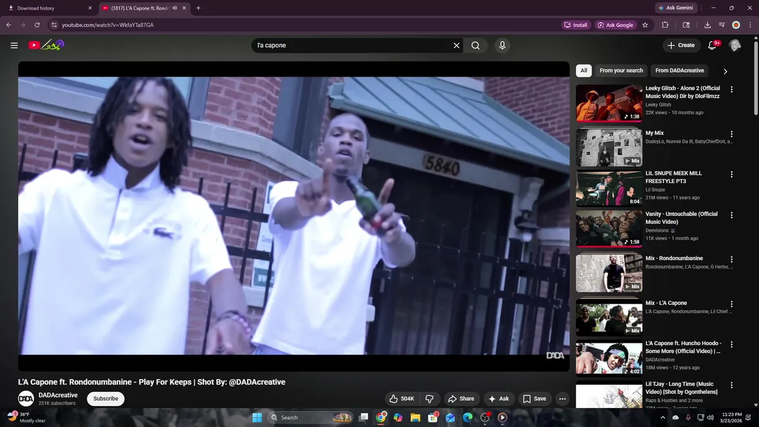This screenshot has height=427, width=759.
Task: Click the Chrome profile avatar
Action: tap(736, 25)
